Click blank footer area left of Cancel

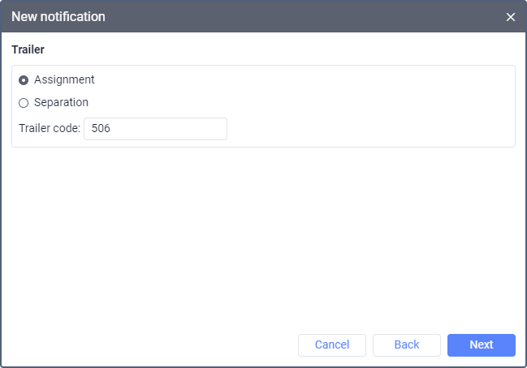(146, 345)
